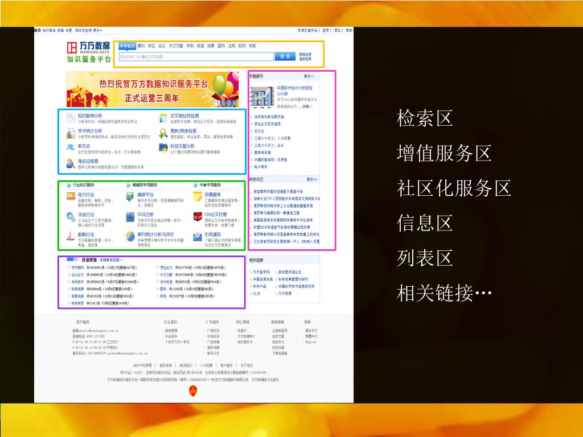The image size is (583, 437).
Task: Click the 论文相似性检测 icon
Action: click(163, 118)
